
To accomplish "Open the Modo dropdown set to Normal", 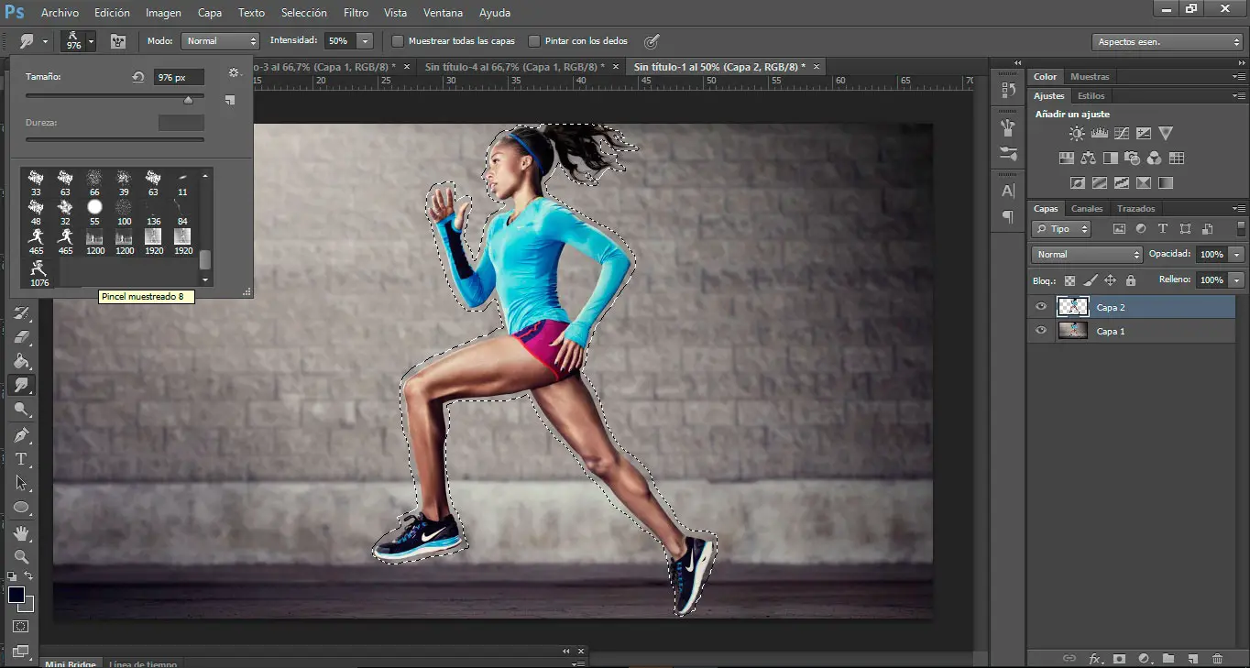I will tap(221, 41).
